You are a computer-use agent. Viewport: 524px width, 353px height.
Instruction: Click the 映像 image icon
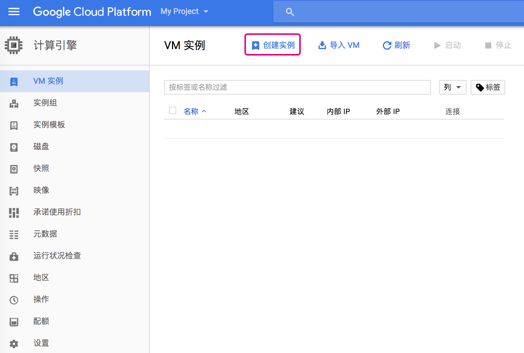14,191
